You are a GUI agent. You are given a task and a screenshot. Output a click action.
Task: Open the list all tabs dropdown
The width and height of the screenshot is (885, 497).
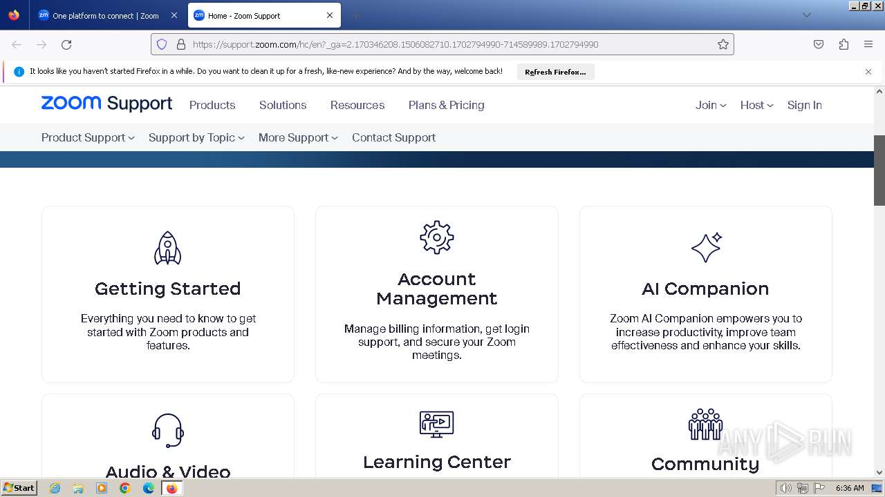(806, 15)
